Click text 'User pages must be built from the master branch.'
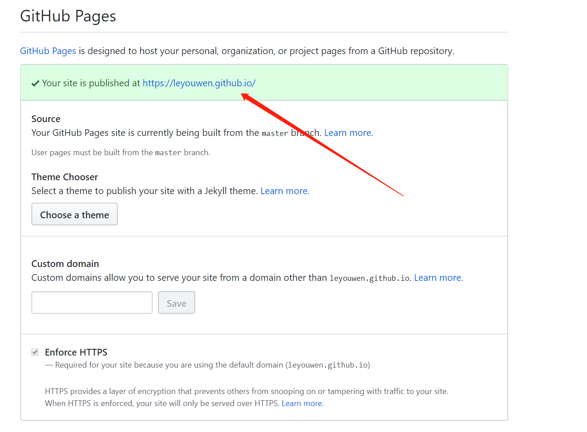This screenshot has width=587, height=432. 120,152
